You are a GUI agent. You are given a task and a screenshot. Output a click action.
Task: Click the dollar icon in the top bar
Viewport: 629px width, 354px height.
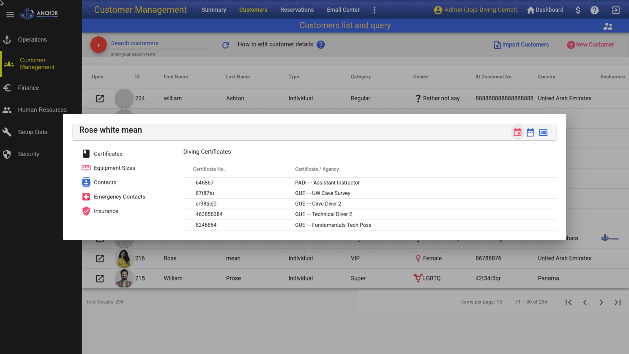click(578, 9)
